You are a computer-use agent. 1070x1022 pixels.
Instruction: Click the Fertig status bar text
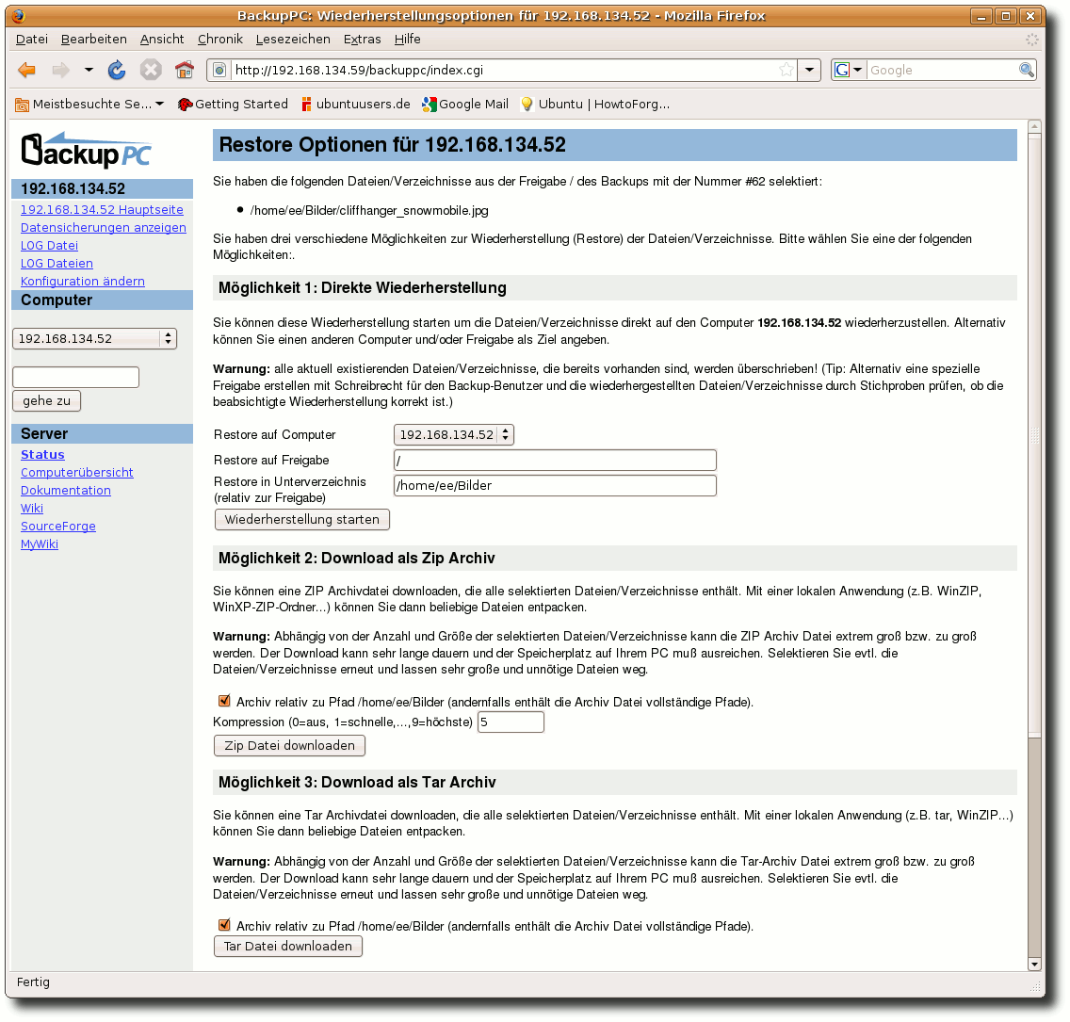pos(33,981)
